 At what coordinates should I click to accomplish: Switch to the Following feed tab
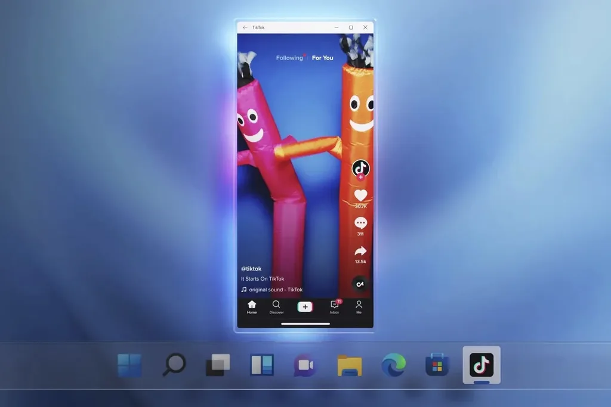(289, 58)
